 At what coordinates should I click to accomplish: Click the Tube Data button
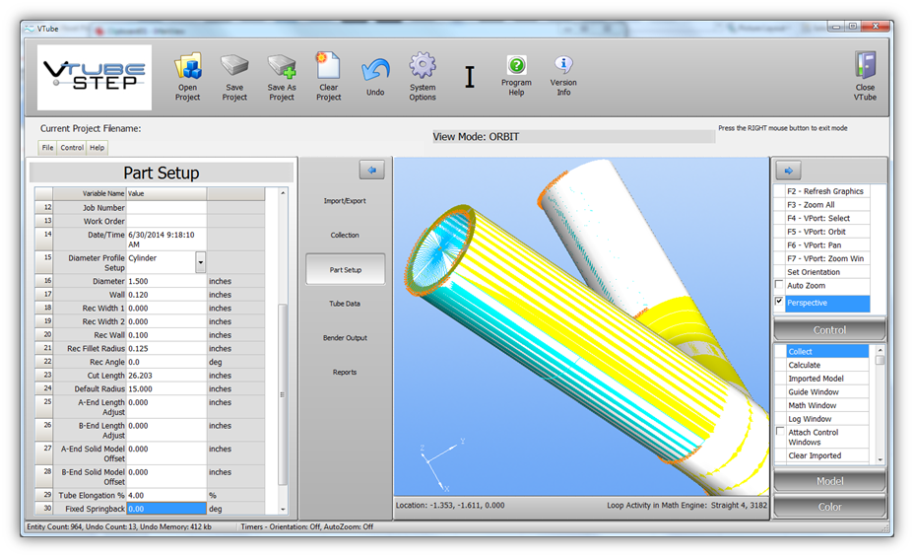[x=344, y=304]
